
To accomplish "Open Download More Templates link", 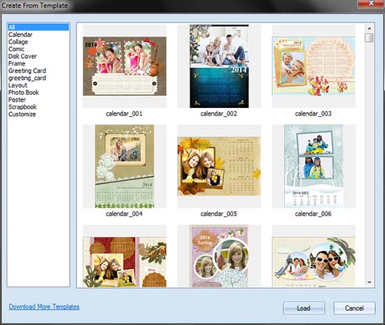I will [x=44, y=307].
